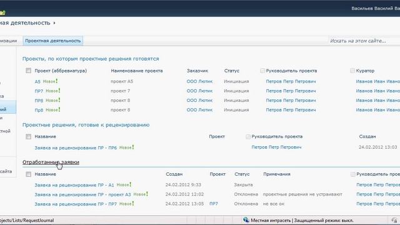The width and height of the screenshot is (400, 225).
Task: Open project A5 link
Action: (x=37, y=82)
